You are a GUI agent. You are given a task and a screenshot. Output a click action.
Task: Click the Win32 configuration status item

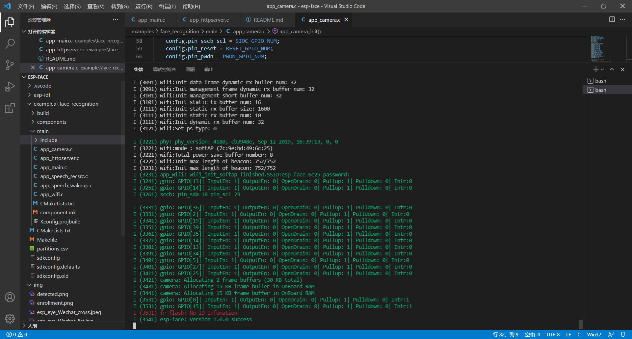tap(594, 334)
